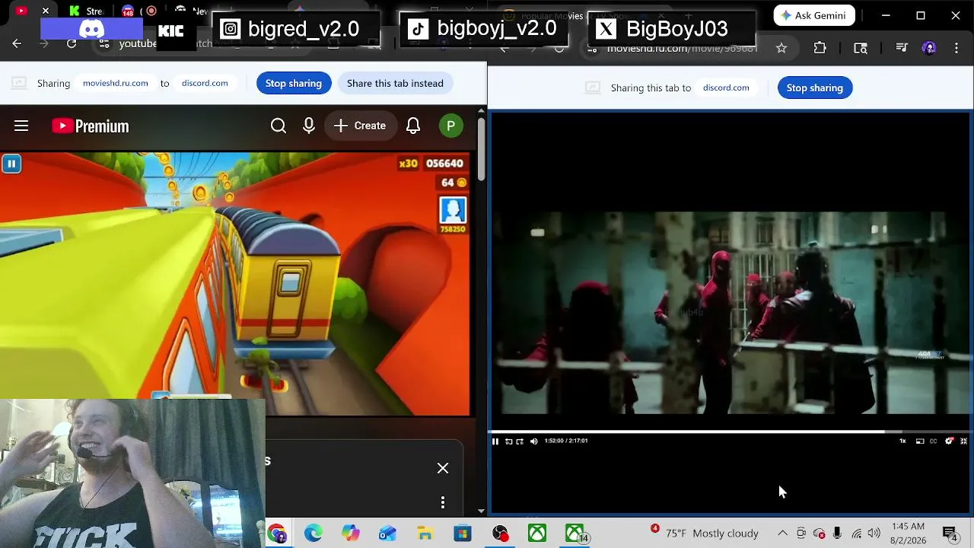The height and width of the screenshot is (548, 974).
Task: Open Microsoft Store from the taskbar
Action: (x=462, y=534)
